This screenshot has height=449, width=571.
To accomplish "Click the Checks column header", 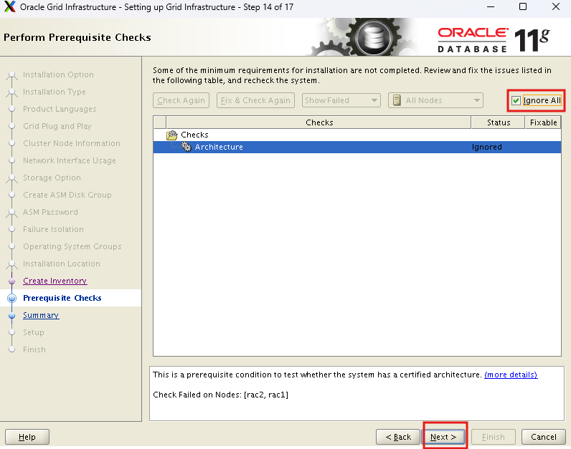I will coord(319,122).
